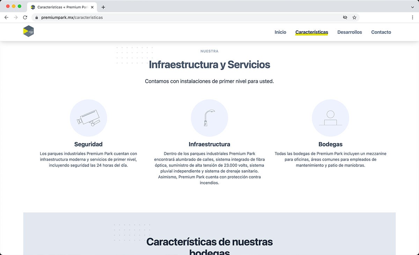The image size is (419, 255).
Task: Click the street lamp infrastructure icon
Action: [x=209, y=118]
